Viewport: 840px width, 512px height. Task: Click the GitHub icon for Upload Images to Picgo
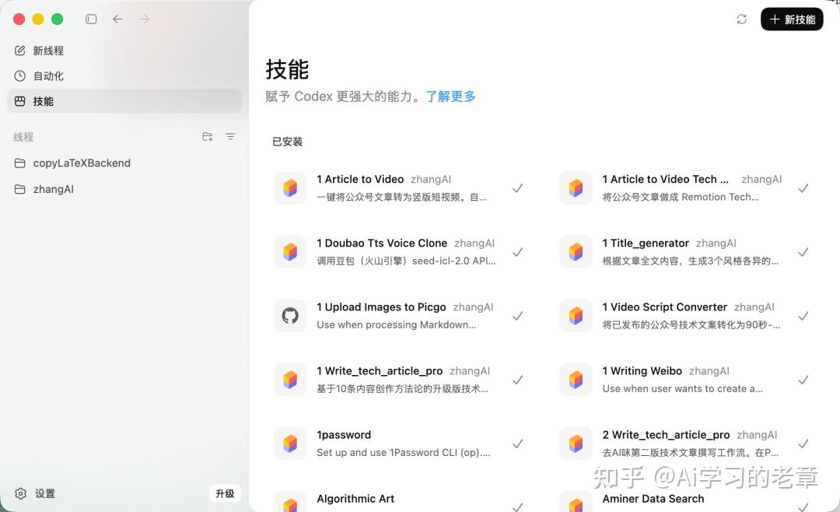(x=290, y=316)
